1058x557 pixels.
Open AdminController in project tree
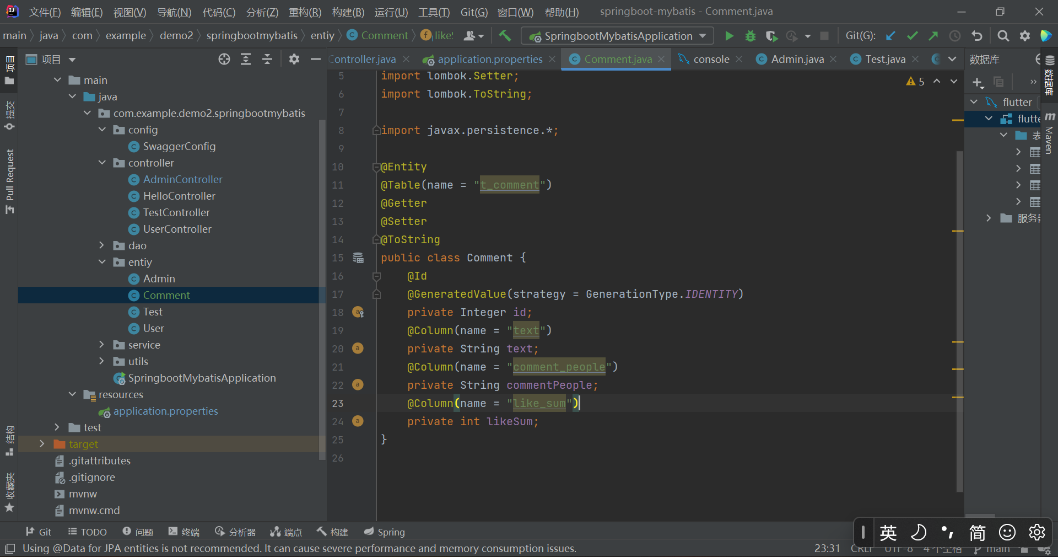point(182,179)
